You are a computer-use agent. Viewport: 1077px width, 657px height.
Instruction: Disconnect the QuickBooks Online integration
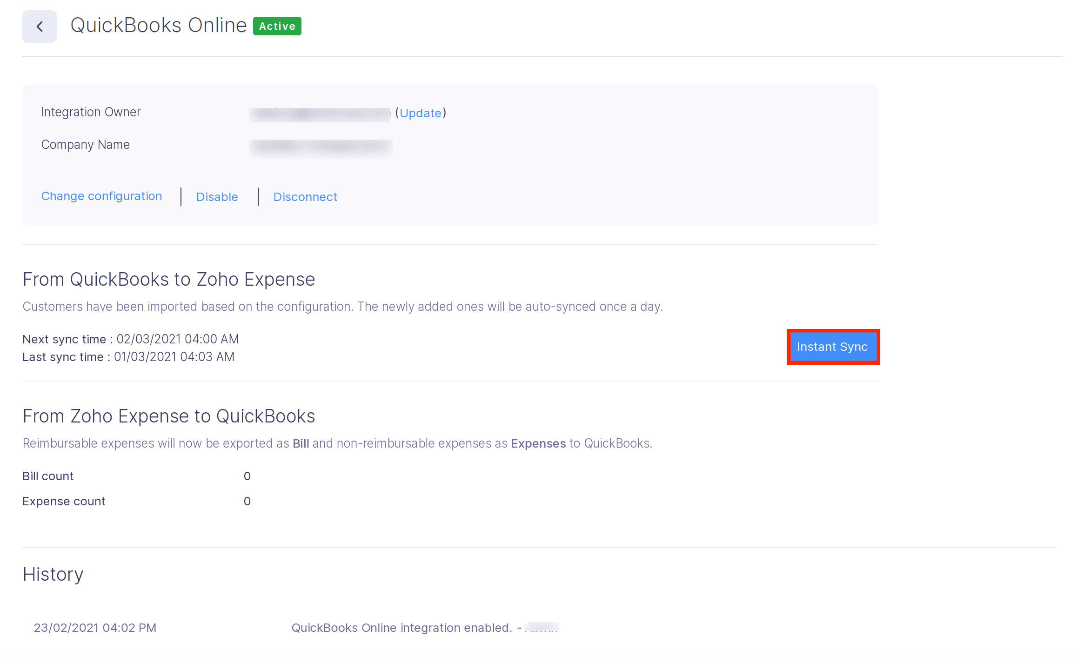click(305, 197)
